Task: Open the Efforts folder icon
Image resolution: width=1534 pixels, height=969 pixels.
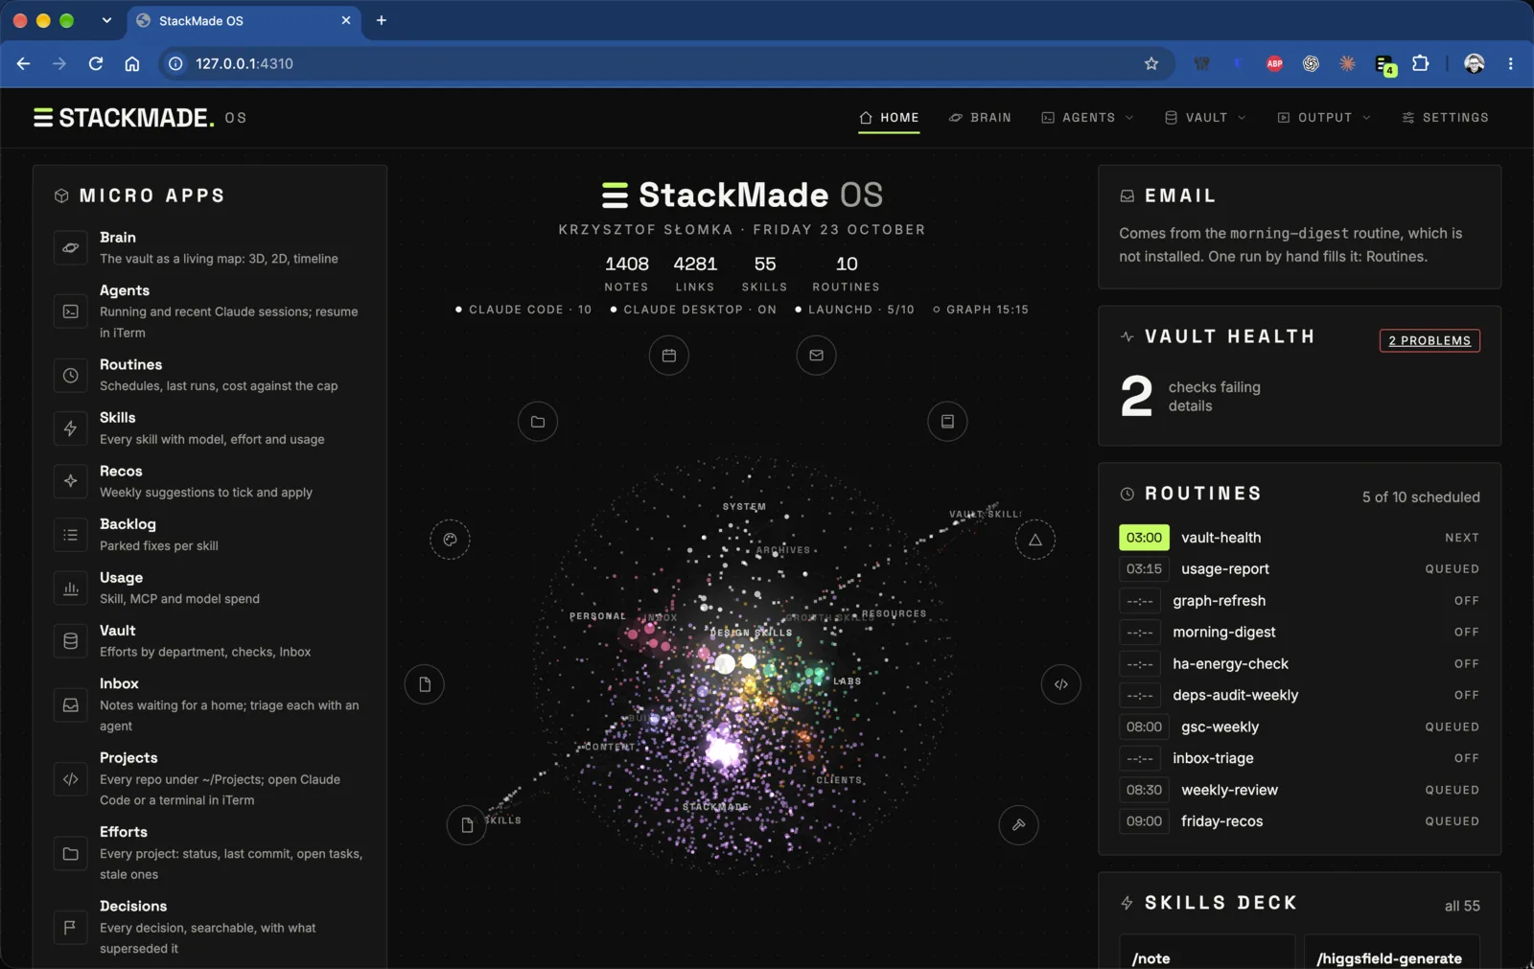Action: click(70, 853)
